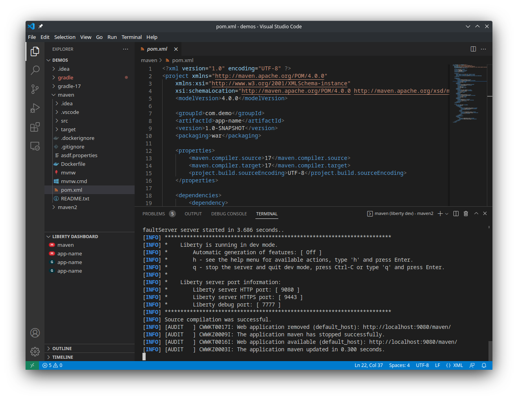Split the terminal panel
518x400 pixels.
[456, 213]
